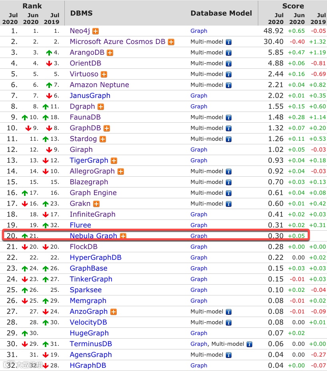327x371 pixels.
Task: Click the plus icon next to AllegroGraph
Action: coord(121,172)
